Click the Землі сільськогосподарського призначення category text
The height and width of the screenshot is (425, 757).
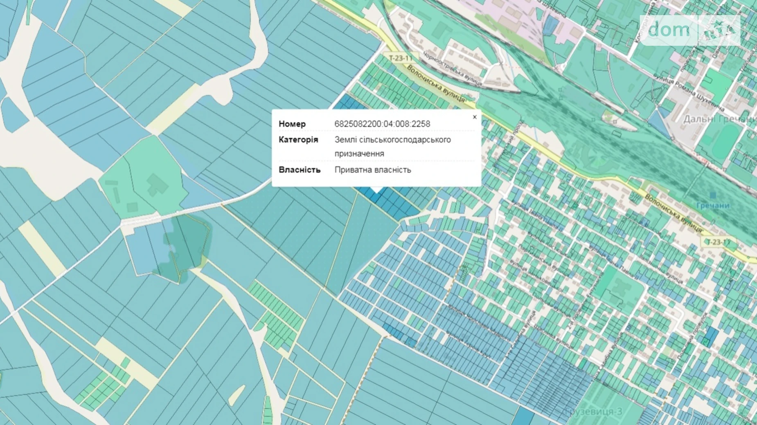pyautogui.click(x=392, y=146)
